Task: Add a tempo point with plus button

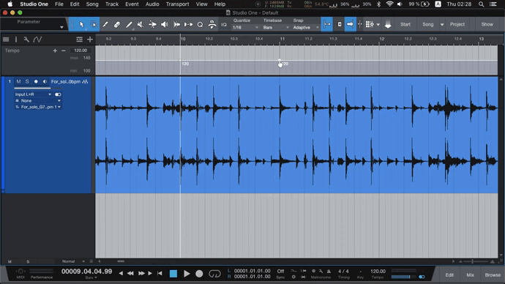Action: tap(55, 51)
